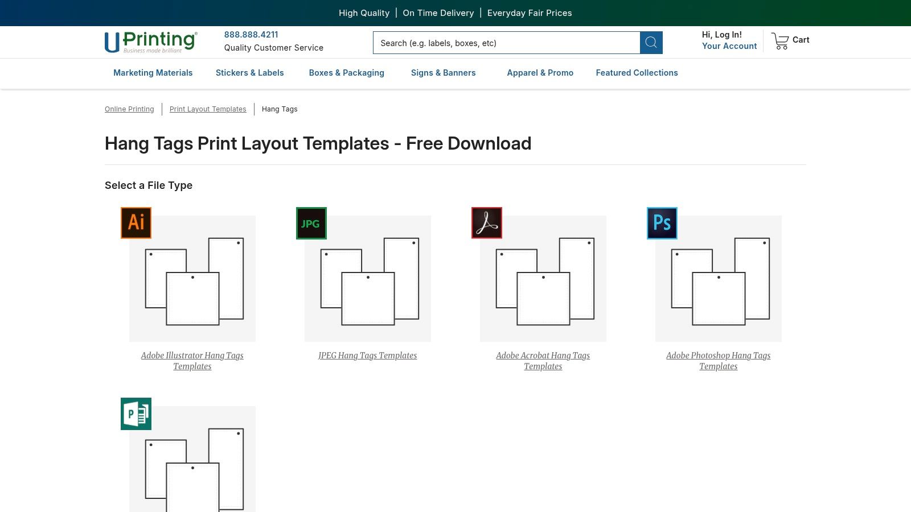Open Stickers & Labels menu
The image size is (911, 512).
249,73
